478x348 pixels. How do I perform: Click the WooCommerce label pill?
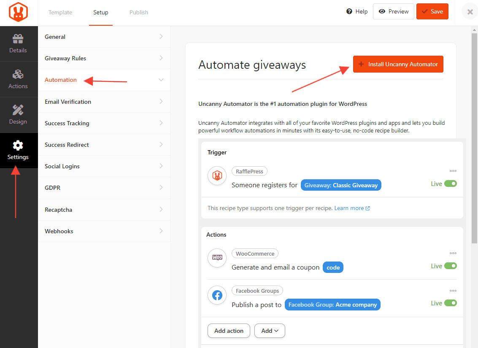pyautogui.click(x=255, y=254)
